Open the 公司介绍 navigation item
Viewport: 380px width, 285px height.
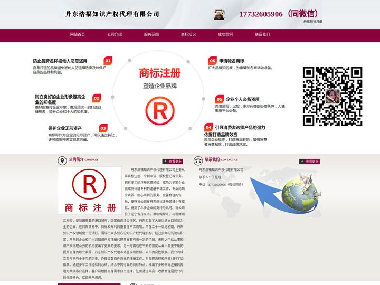tap(115, 34)
